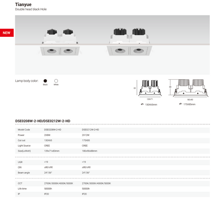
Task: Click the Lamp body color label
Action: [x=27, y=81]
